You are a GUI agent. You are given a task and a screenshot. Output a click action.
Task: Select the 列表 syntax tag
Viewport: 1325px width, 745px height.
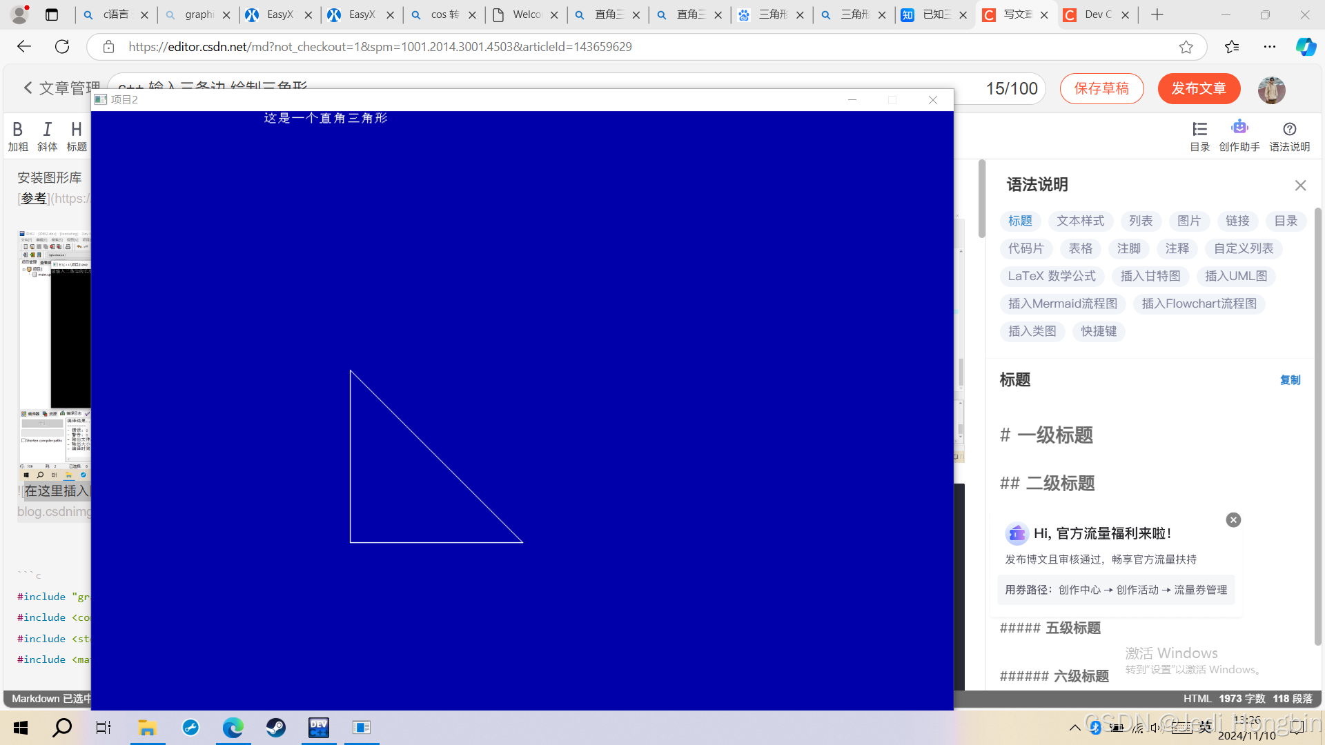point(1141,221)
